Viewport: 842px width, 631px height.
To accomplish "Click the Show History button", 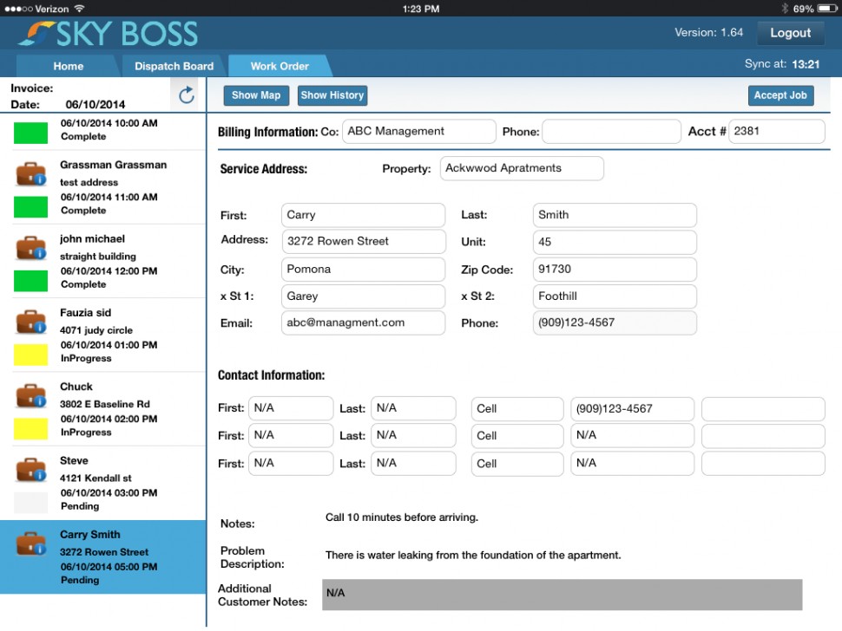I will [x=332, y=95].
